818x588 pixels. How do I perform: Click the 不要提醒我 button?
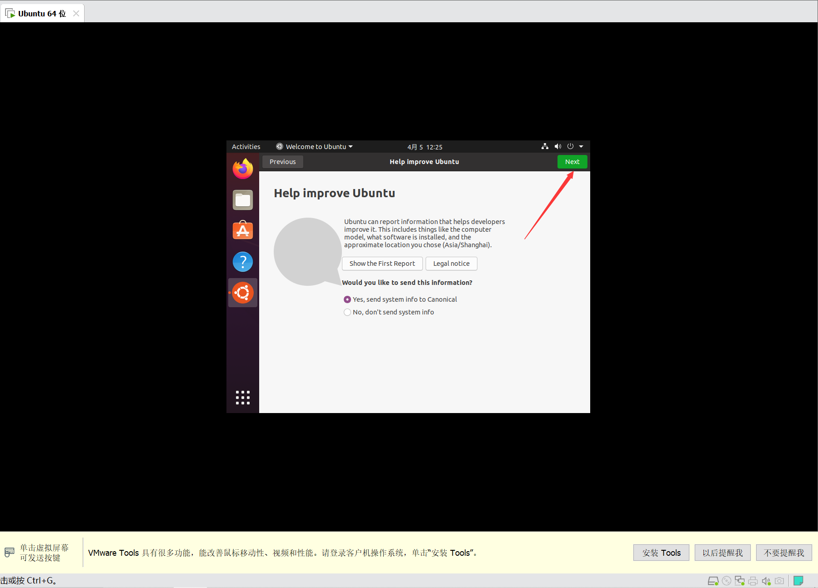coord(784,553)
